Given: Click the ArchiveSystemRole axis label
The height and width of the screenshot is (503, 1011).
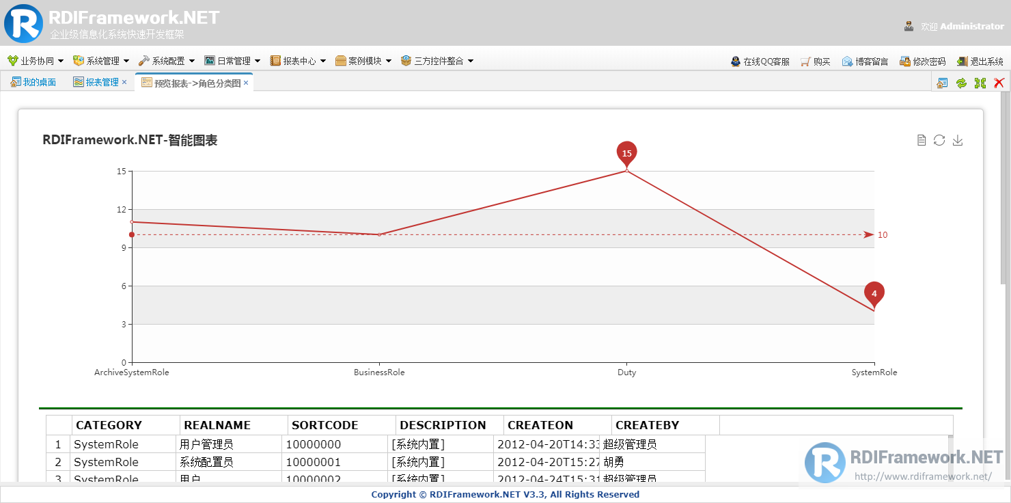Looking at the screenshot, I should point(132,372).
